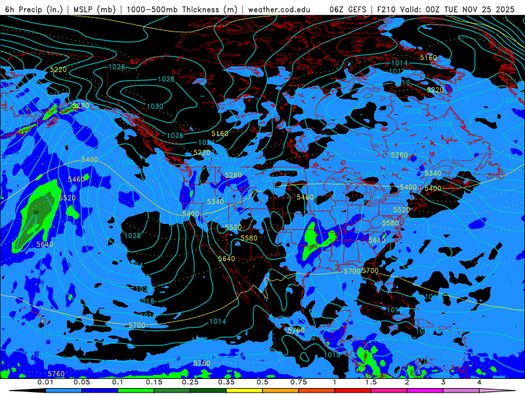525x394 pixels.
Task: Click the 5580 label over the southwestern US
Action: coord(249,238)
